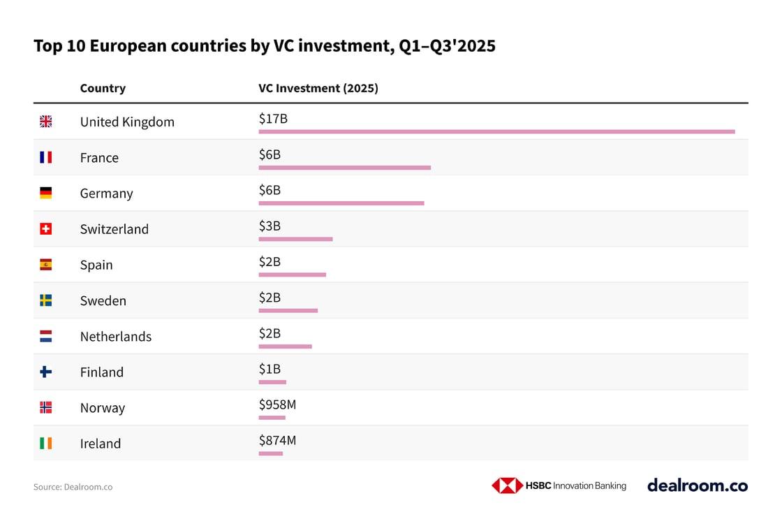The image size is (782, 526).
Task: Click the Norway flag icon
Action: (x=46, y=408)
